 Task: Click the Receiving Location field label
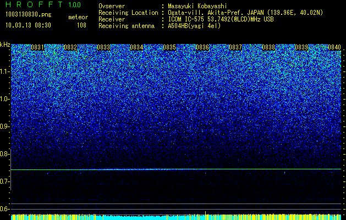click(x=128, y=13)
